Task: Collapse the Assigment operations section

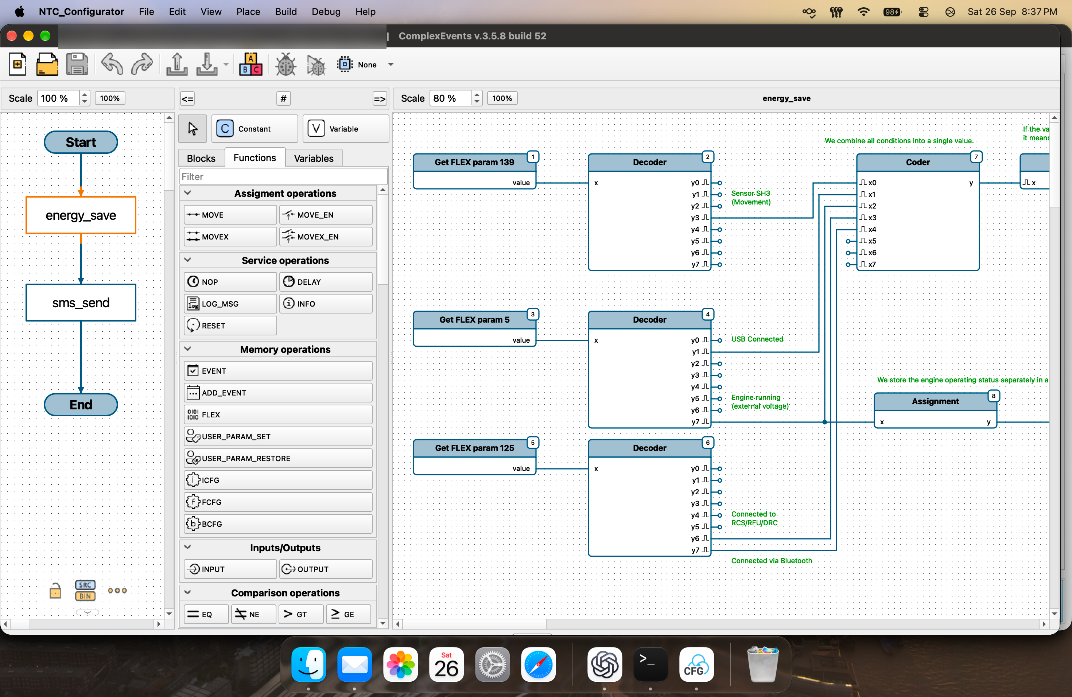Action: pos(188,193)
